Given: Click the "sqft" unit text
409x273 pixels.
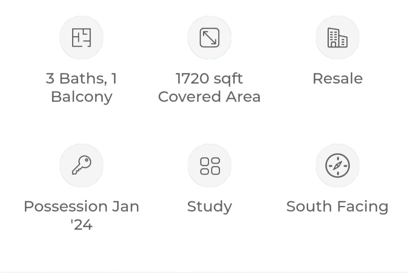Looking at the screenshot, I should (228, 80).
